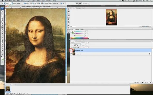Open the Apple menu
This screenshot has width=153, height=95.
coord(2,1)
